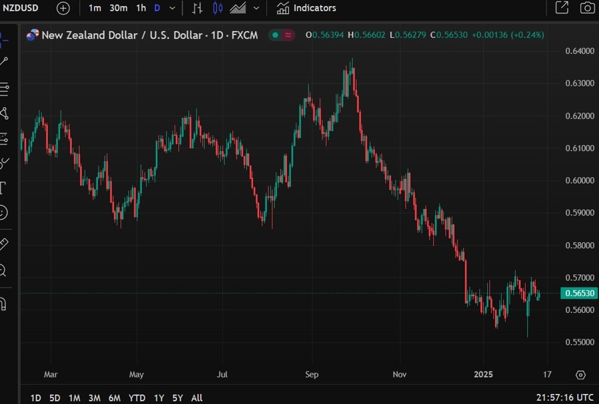
Task: Click the NZDUSD symbol search
Action: 21,8
